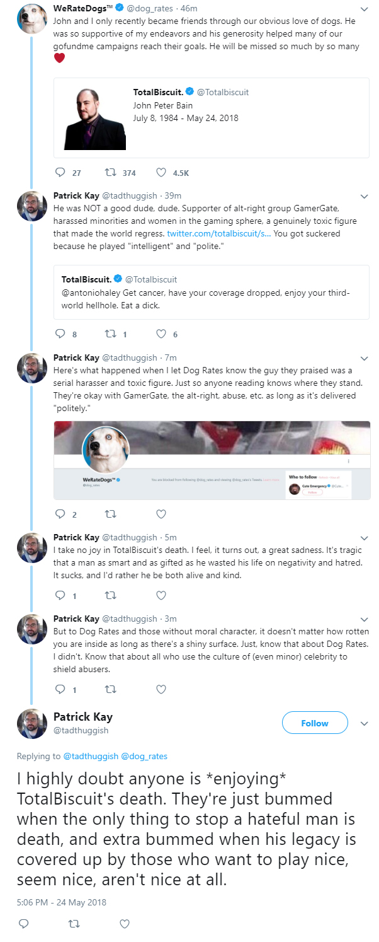
Task: Like the final 5:06 PM tweet
Action: pos(124,924)
